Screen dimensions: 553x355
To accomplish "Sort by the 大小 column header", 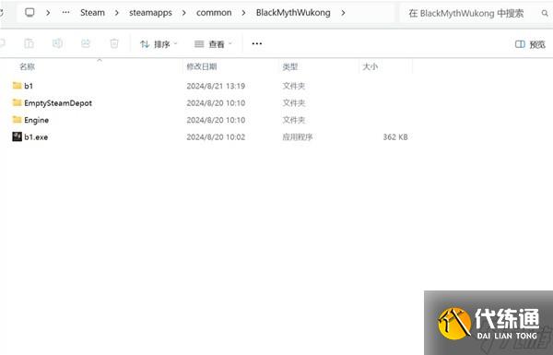I will [x=370, y=66].
